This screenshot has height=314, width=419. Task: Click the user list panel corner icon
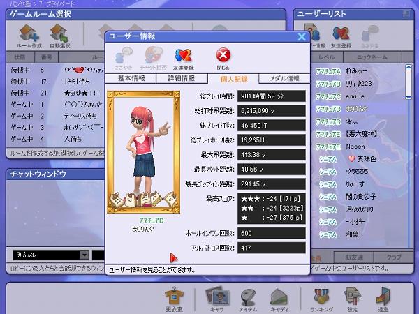coord(406,14)
